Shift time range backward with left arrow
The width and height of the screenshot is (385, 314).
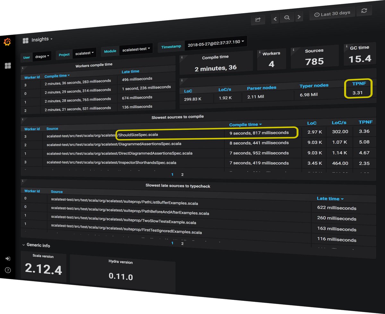tap(275, 18)
